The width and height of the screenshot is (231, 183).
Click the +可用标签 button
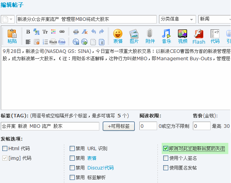point(119,126)
